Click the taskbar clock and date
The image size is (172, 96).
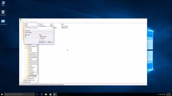click(169, 94)
